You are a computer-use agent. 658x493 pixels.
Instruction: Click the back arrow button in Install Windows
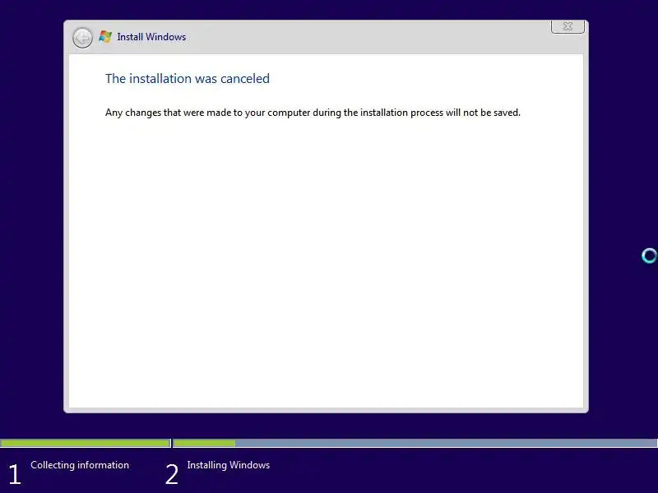click(x=82, y=38)
